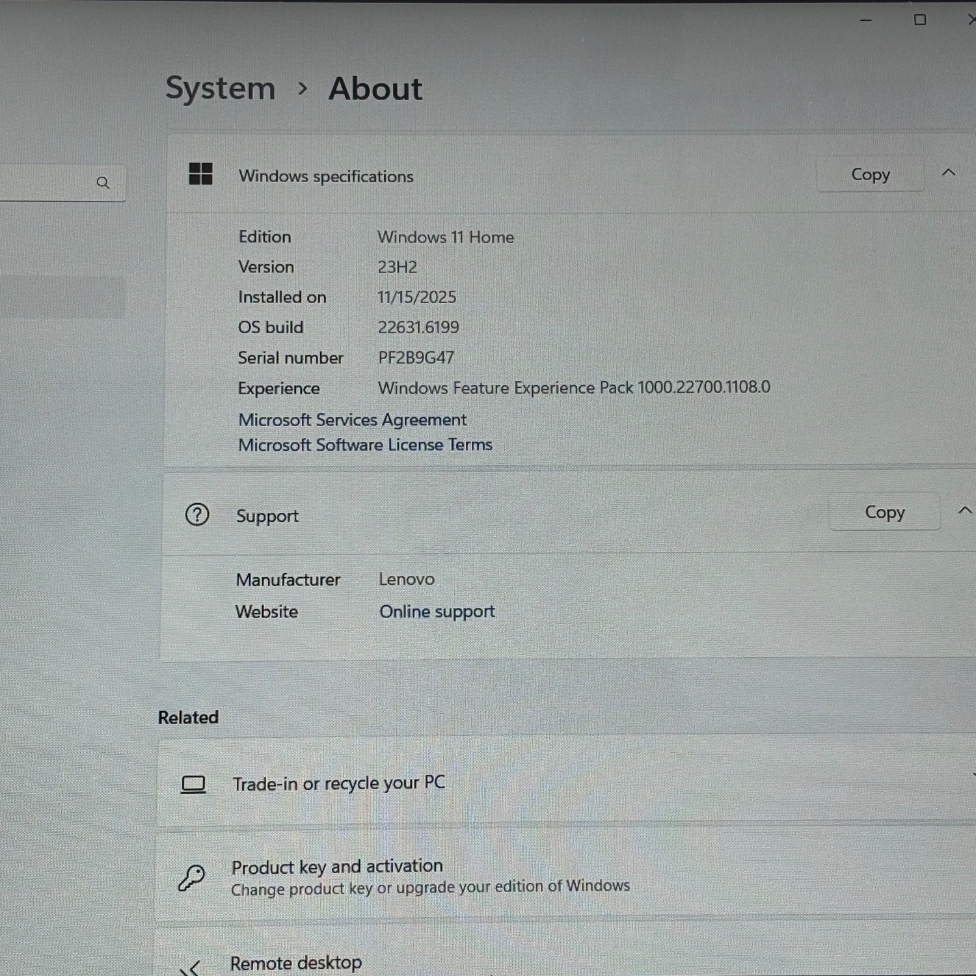Screen dimensions: 976x976
Task: Minimize the Settings window
Action: (865, 20)
